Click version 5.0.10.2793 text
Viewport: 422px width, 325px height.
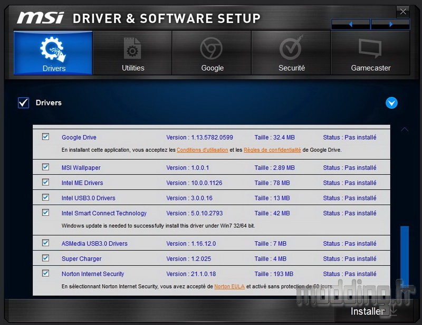pos(195,213)
